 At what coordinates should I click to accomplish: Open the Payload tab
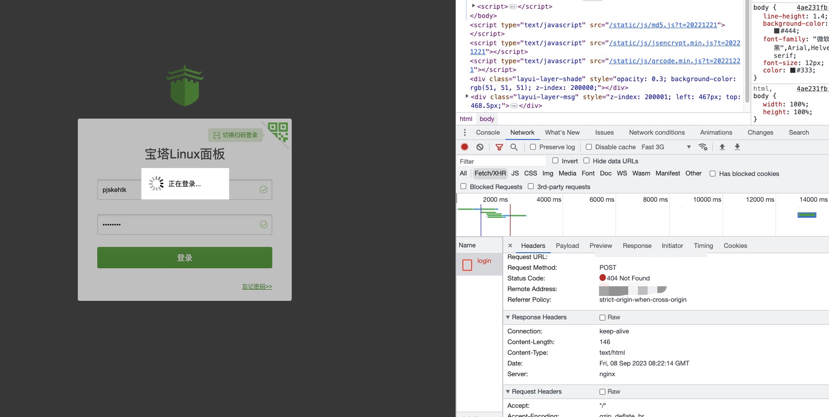pos(567,245)
